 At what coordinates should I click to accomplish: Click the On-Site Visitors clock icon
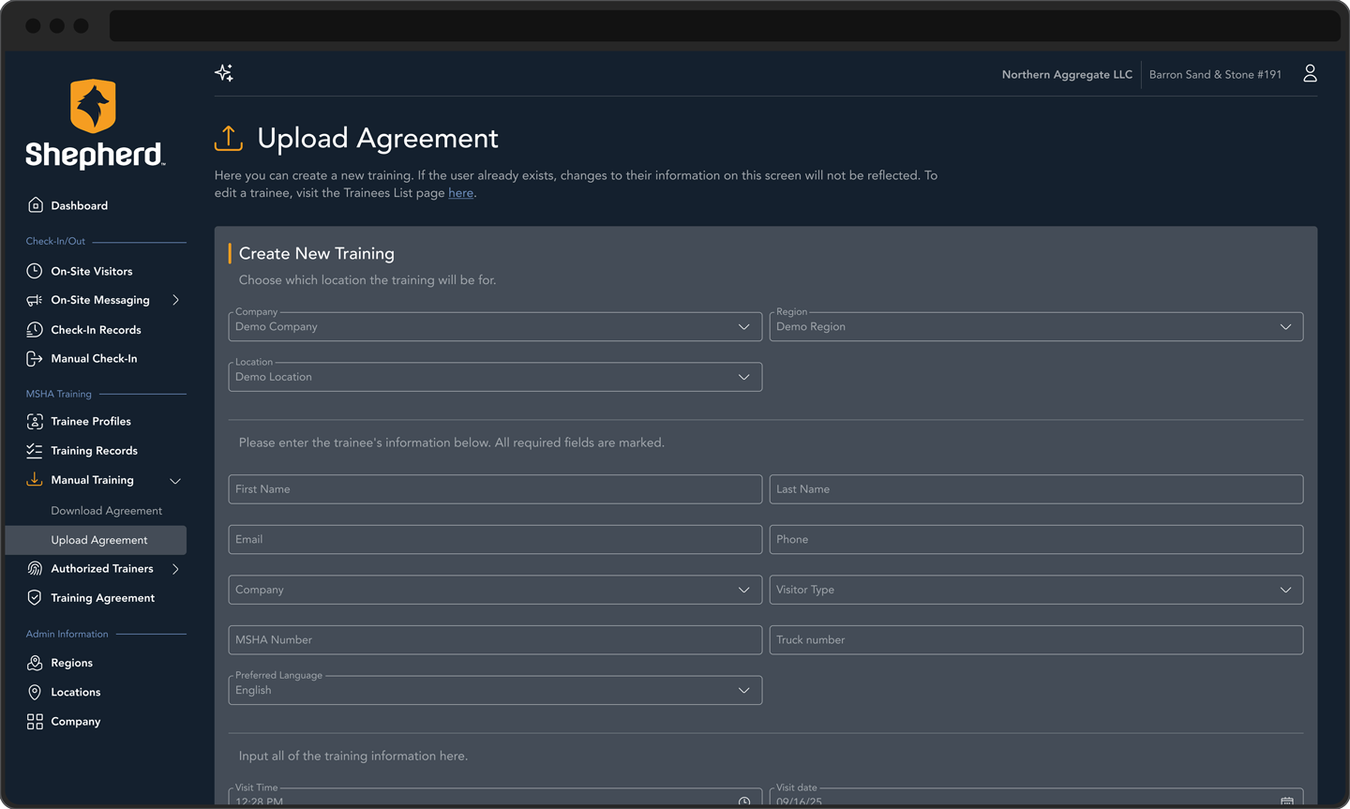click(x=35, y=271)
